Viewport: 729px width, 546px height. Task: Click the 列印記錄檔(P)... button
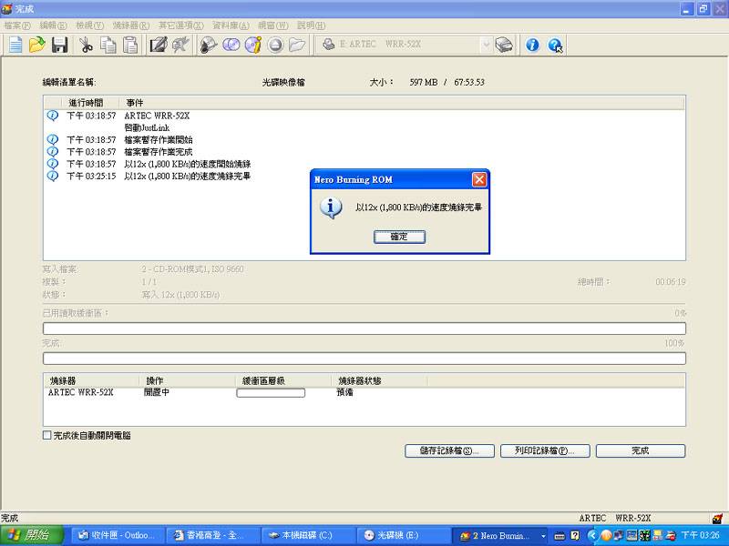tap(545, 450)
